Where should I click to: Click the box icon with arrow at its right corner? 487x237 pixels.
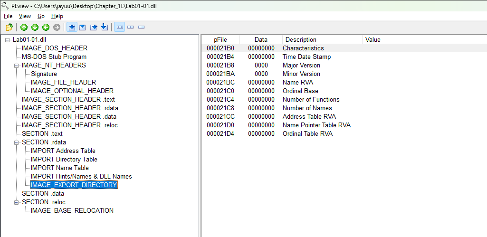click(x=94, y=28)
